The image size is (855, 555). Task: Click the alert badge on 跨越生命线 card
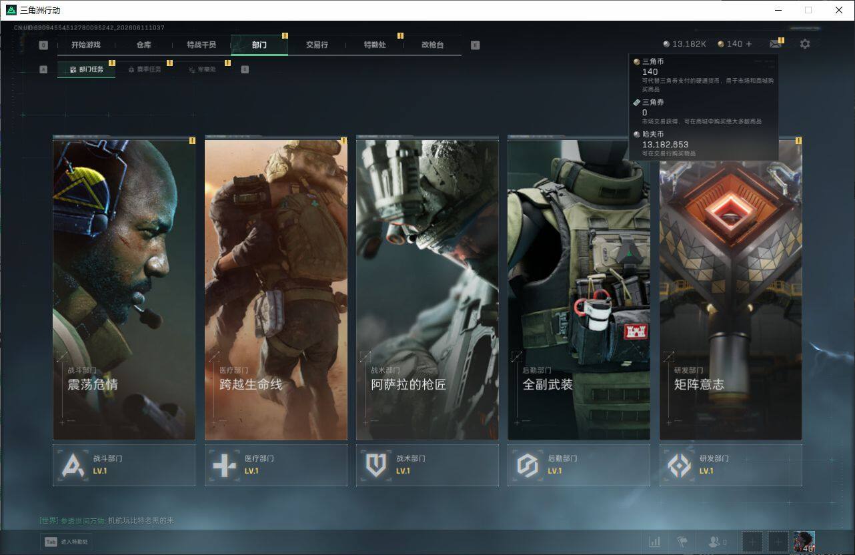click(344, 141)
